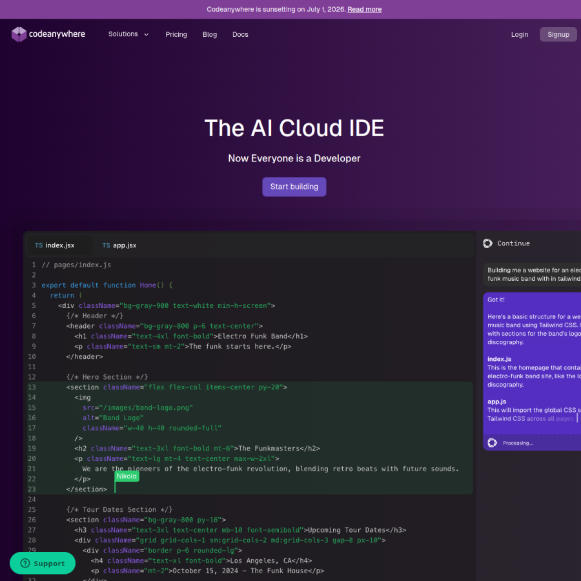Viewport: 581px width, 581px height.
Task: Click the 'The AI Cloud IDE' heading
Action: [x=294, y=128]
